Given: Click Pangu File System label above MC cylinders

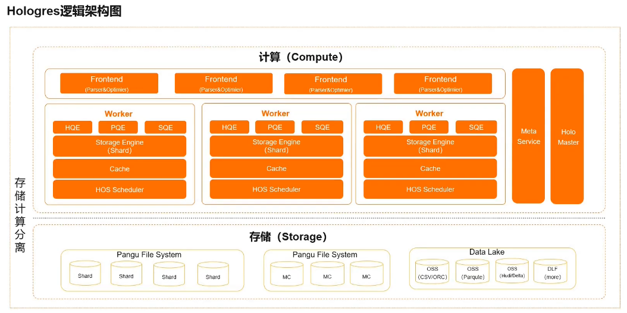Looking at the screenshot, I should tap(325, 255).
